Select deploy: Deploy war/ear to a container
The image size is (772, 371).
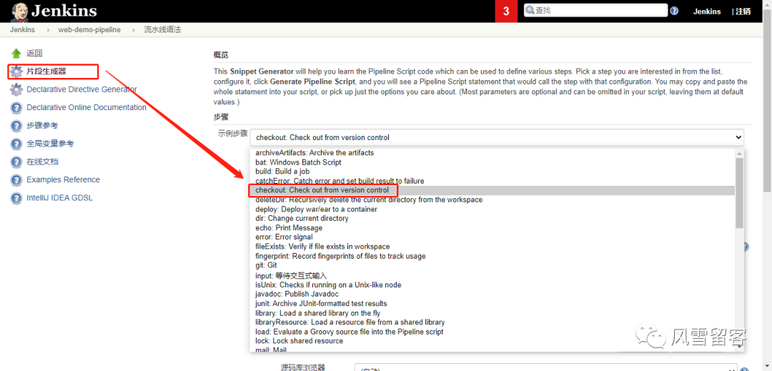coord(493,209)
